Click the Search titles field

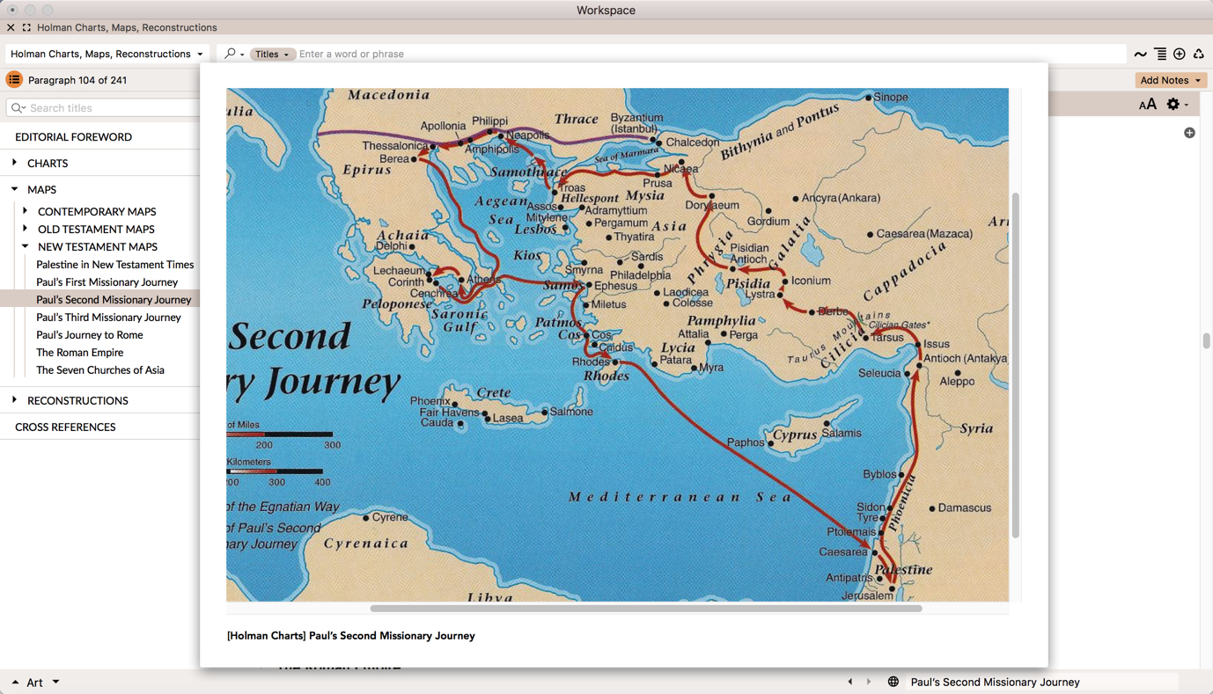104,108
